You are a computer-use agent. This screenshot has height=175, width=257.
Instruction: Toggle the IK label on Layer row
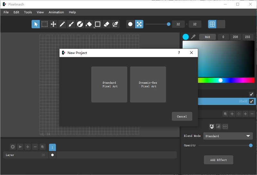[x=43, y=155]
